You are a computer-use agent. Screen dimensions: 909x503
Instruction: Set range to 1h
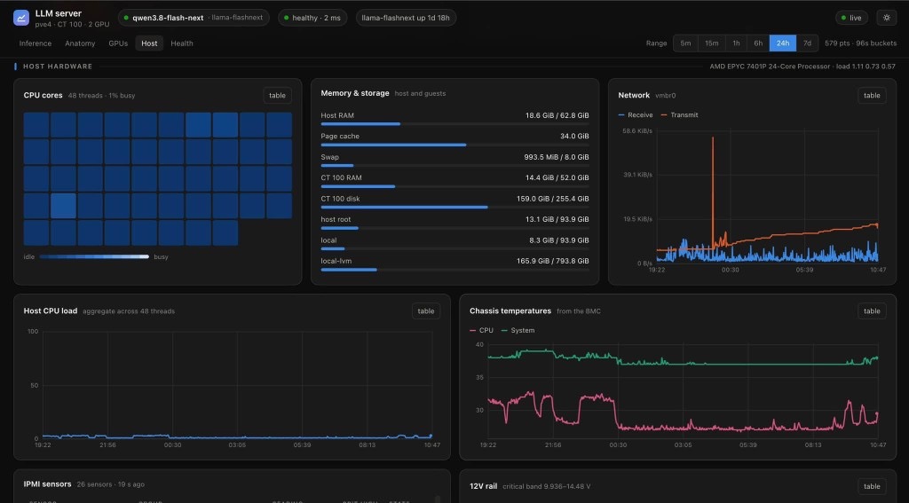(736, 43)
